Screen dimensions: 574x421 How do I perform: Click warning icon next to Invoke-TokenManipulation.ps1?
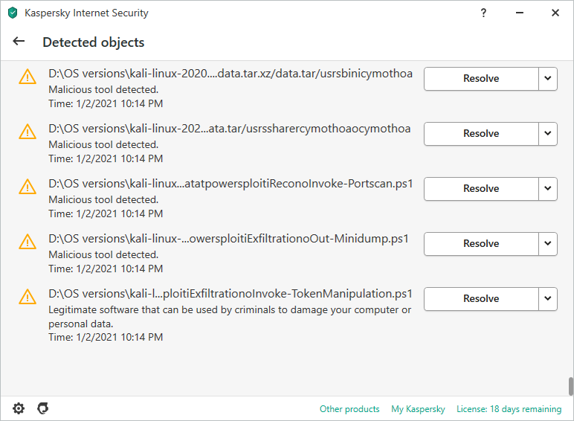pyautogui.click(x=28, y=297)
